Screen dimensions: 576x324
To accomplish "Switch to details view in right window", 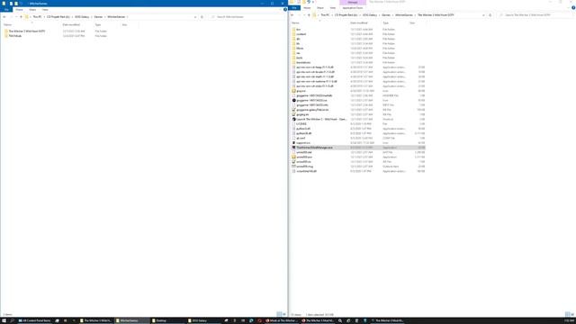I will 568,314.
